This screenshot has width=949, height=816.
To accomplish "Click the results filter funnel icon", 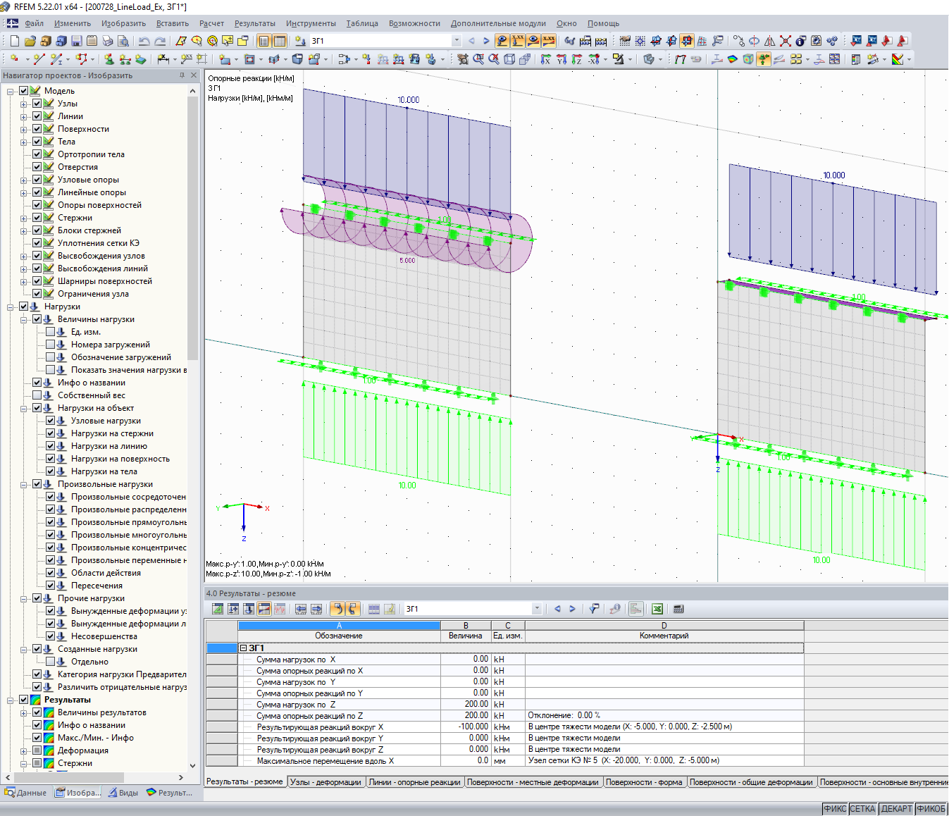I will coord(594,609).
